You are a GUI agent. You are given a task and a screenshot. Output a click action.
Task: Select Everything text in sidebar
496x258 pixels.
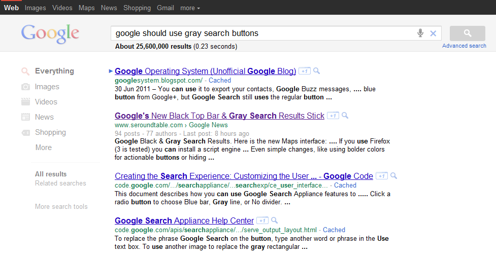coord(54,71)
